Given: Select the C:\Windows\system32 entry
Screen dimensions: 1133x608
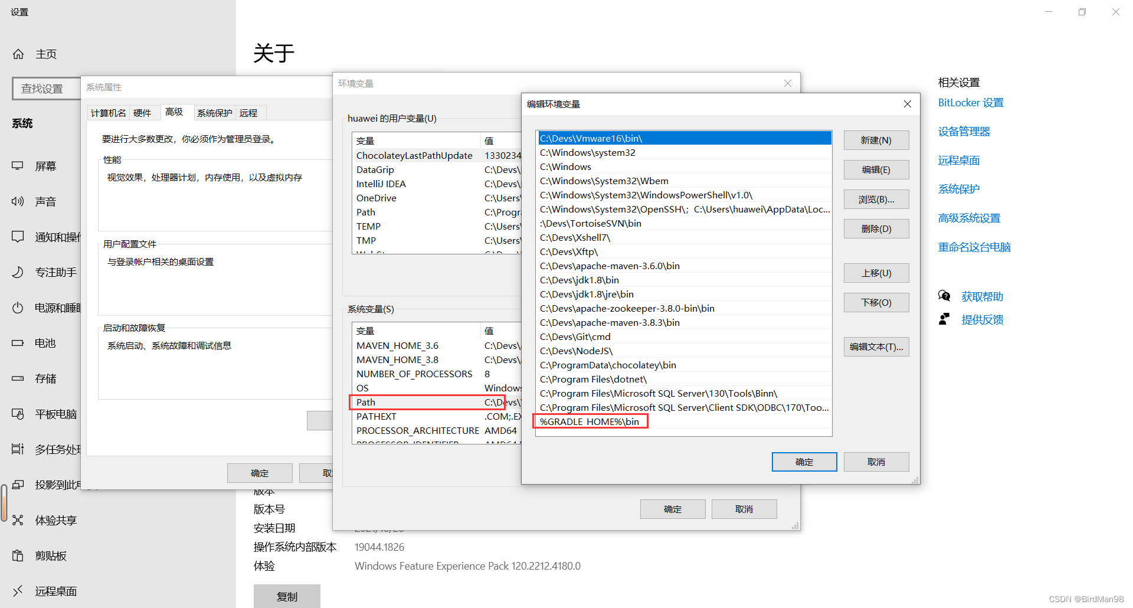Looking at the screenshot, I should (x=685, y=152).
